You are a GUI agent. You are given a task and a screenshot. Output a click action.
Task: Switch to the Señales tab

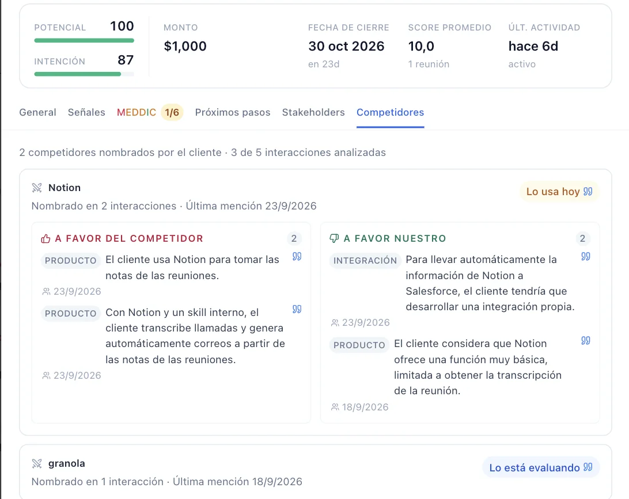pos(86,112)
